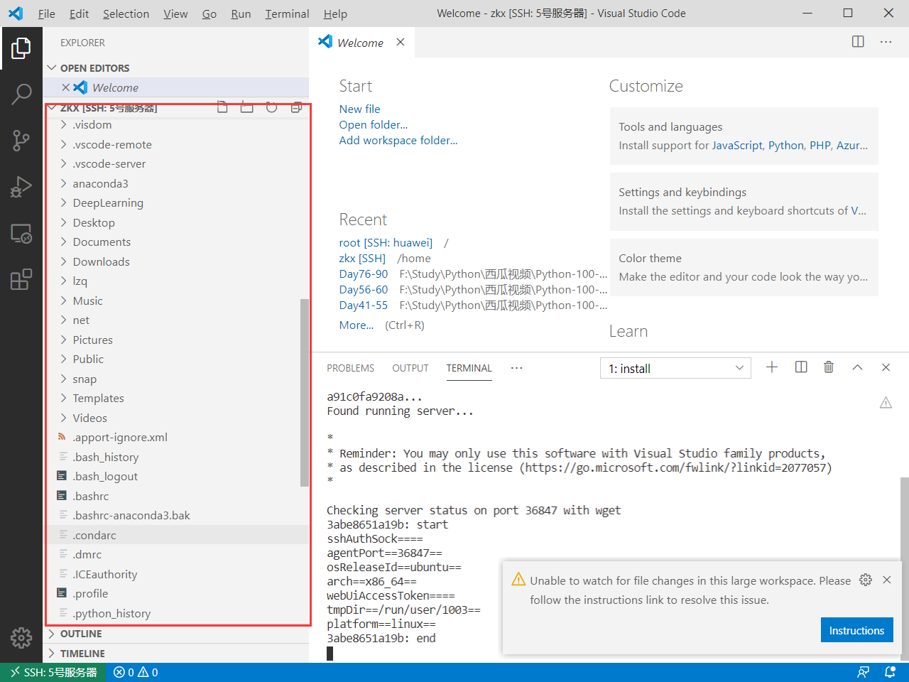
Task: Close the Welcome editor tab
Action: click(401, 42)
